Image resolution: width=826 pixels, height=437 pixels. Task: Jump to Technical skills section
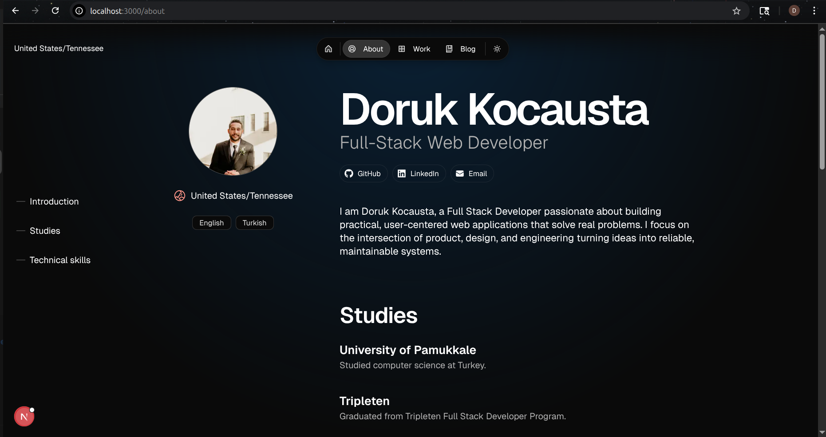[x=60, y=260]
